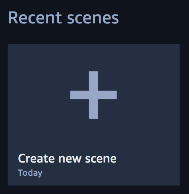Choose the new scene tile under Recent scenes
This screenshot has width=189, height=194.
click(94, 115)
